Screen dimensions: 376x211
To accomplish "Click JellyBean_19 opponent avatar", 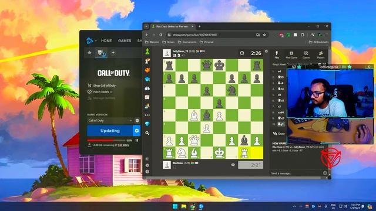I will [x=167, y=53].
